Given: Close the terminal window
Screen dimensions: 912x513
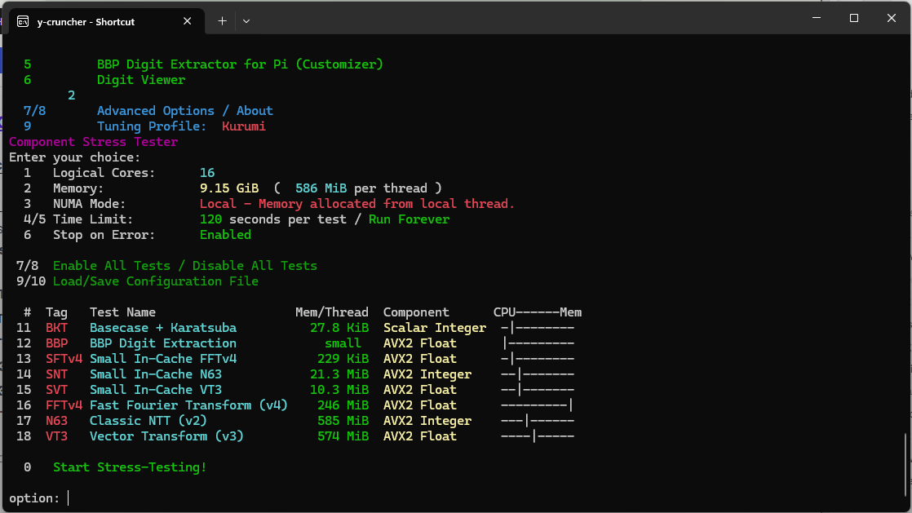Looking at the screenshot, I should [x=891, y=18].
